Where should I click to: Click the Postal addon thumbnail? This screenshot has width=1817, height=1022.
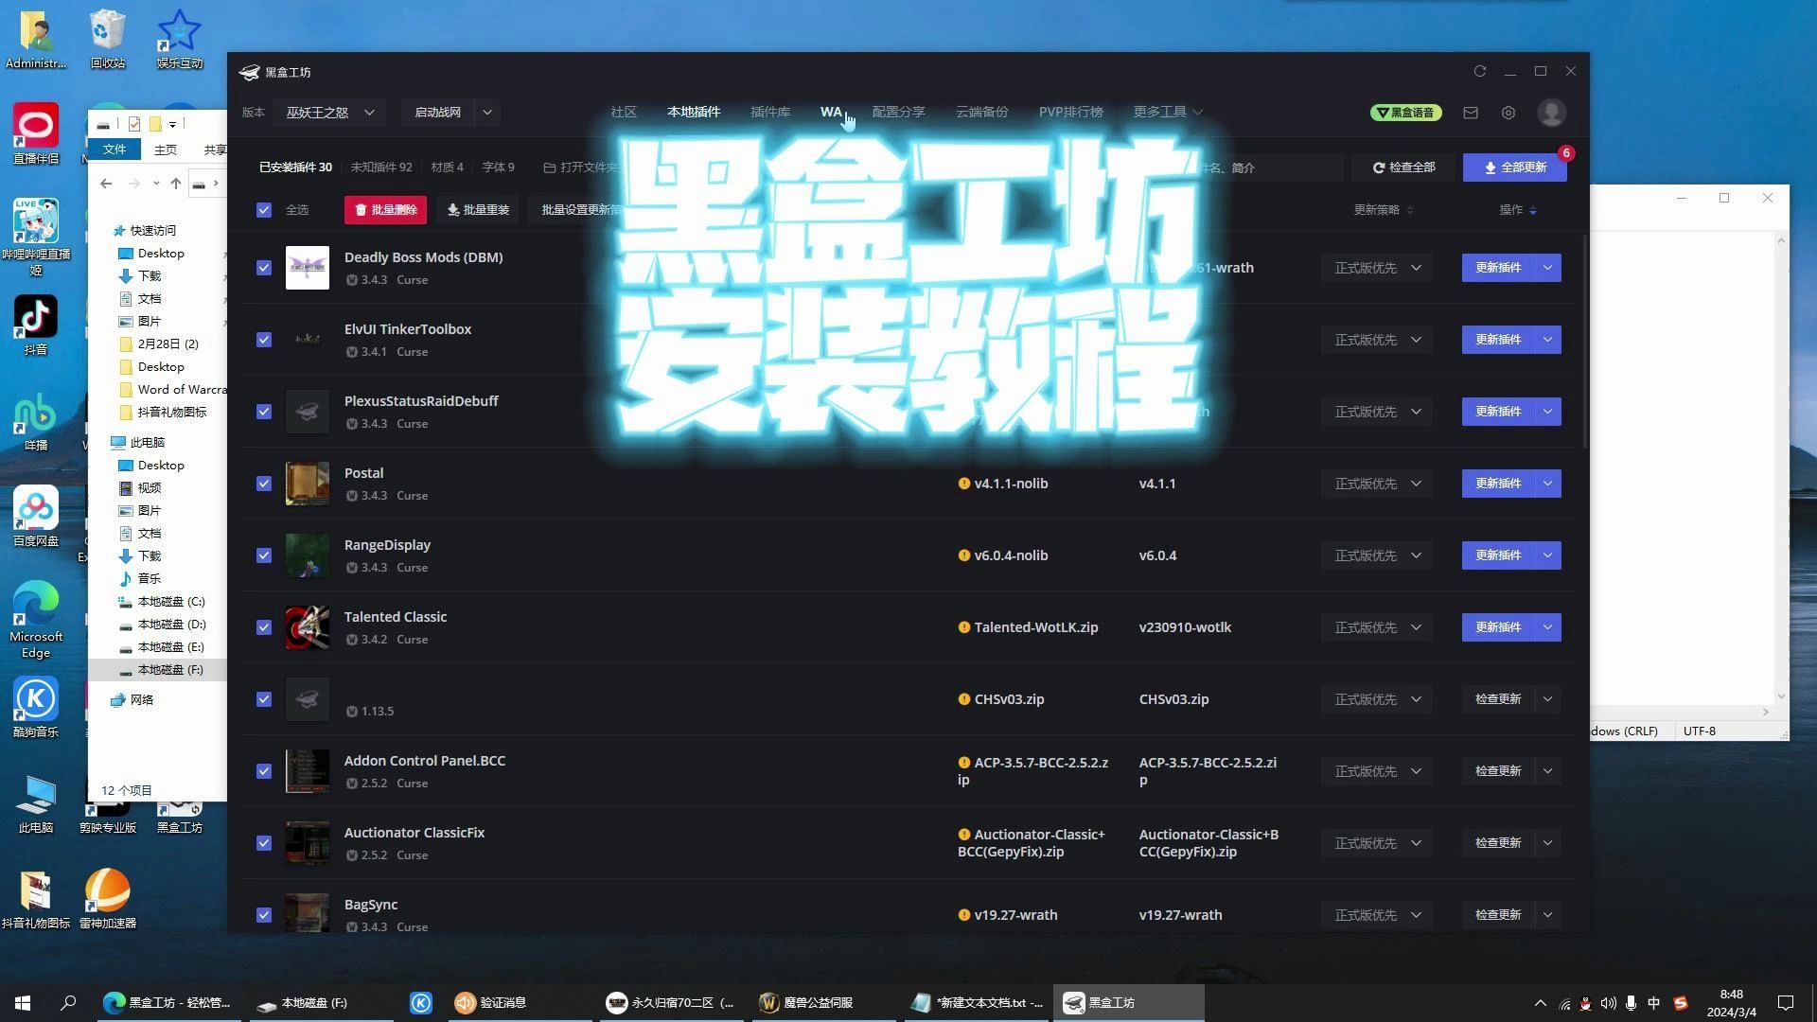(308, 484)
